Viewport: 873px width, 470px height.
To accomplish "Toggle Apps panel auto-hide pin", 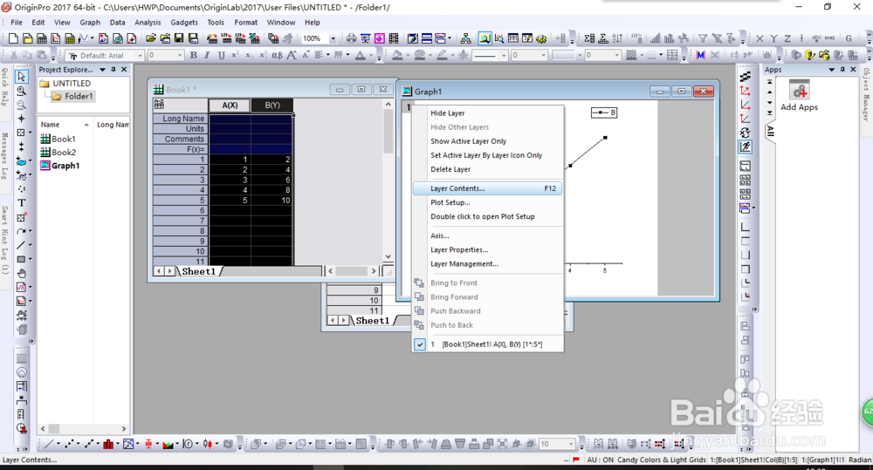I will [x=842, y=70].
